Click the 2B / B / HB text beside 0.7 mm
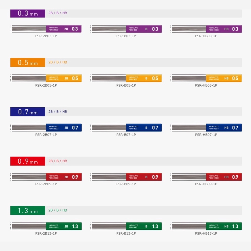This screenshot has height=251, width=251. click(x=58, y=112)
